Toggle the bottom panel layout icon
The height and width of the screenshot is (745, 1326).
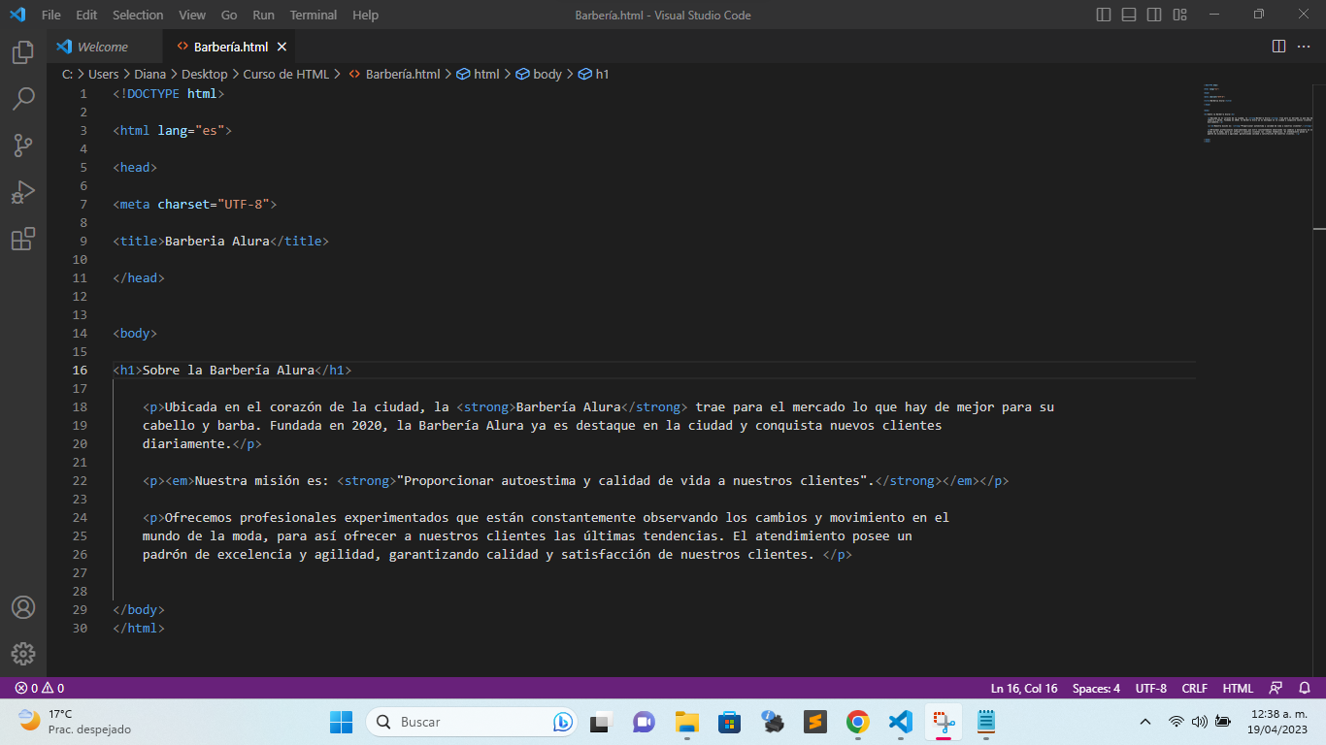tap(1129, 15)
